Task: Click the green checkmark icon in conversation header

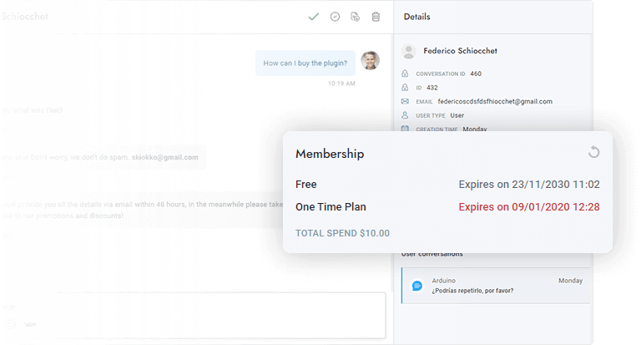Action: pos(313,17)
